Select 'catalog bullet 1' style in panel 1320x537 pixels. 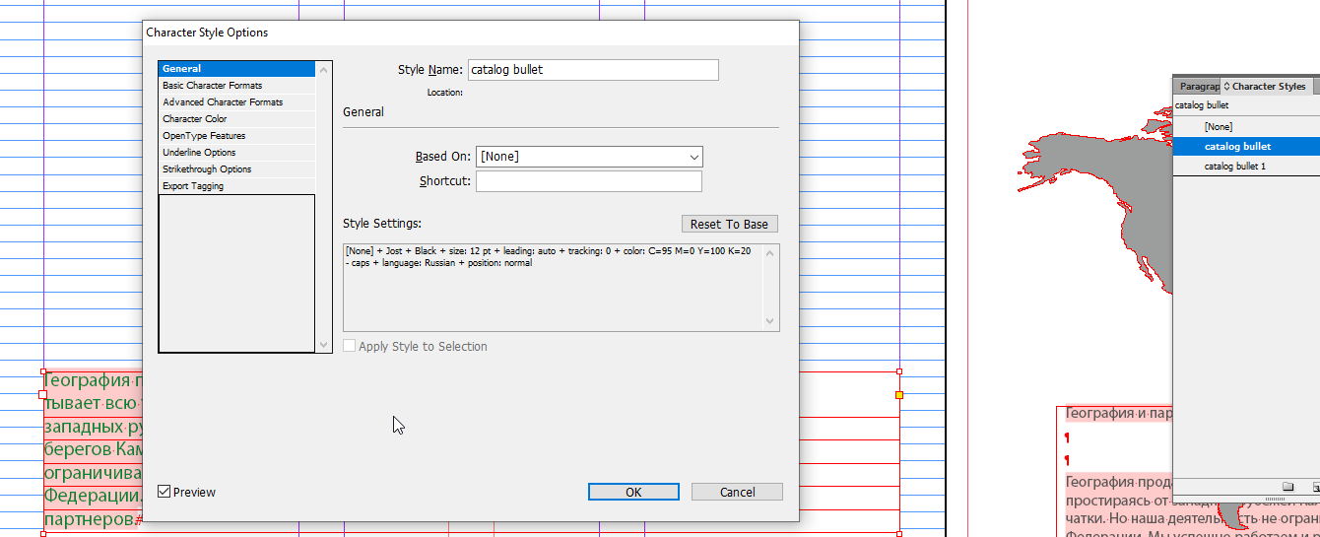click(1246, 167)
